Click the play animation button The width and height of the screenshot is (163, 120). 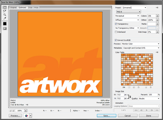[x=147, y=110]
